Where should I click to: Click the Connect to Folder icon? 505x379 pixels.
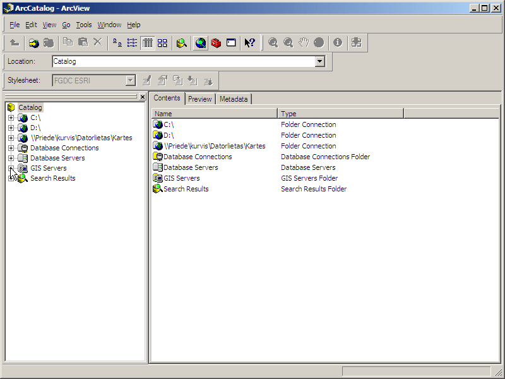[x=33, y=42]
